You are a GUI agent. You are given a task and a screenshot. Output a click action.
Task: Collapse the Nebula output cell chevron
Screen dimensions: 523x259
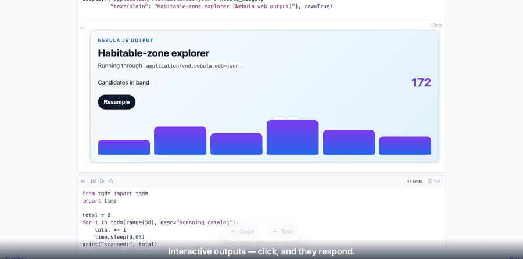tap(82, 28)
